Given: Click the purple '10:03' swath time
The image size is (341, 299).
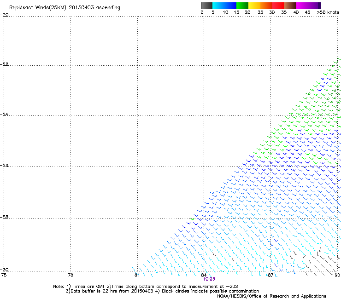Looking at the screenshot, I should point(209,279).
